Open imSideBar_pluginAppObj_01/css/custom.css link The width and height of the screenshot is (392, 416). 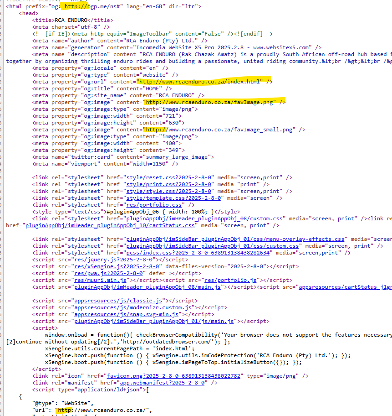coord(213,246)
